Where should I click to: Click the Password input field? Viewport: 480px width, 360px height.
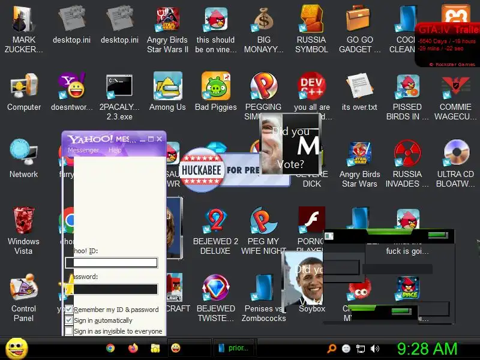pos(112,289)
